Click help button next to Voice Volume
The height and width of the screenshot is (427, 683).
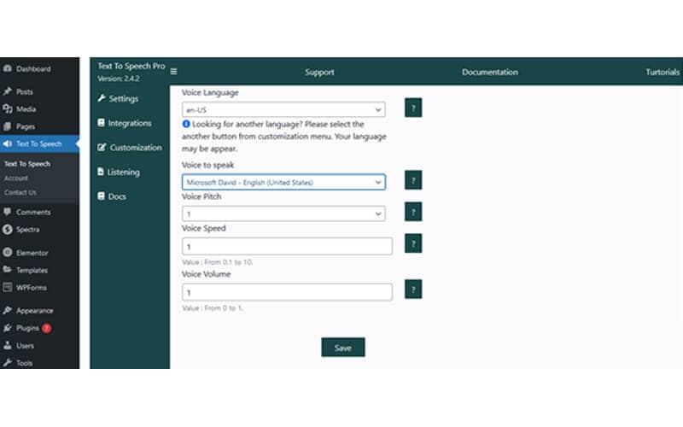pyautogui.click(x=413, y=290)
